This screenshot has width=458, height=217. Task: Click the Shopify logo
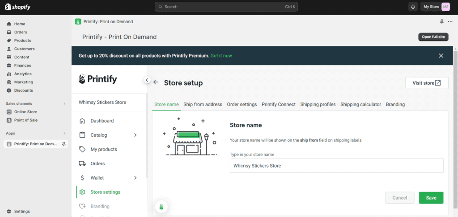coord(18,7)
